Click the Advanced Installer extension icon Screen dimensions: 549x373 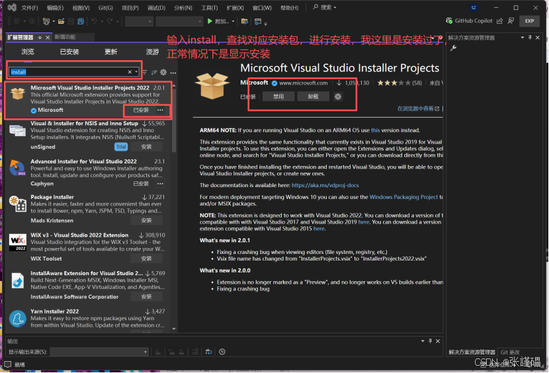[x=17, y=167]
